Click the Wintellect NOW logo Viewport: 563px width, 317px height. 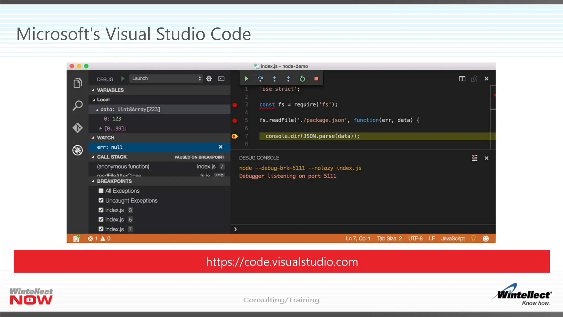pos(31,296)
